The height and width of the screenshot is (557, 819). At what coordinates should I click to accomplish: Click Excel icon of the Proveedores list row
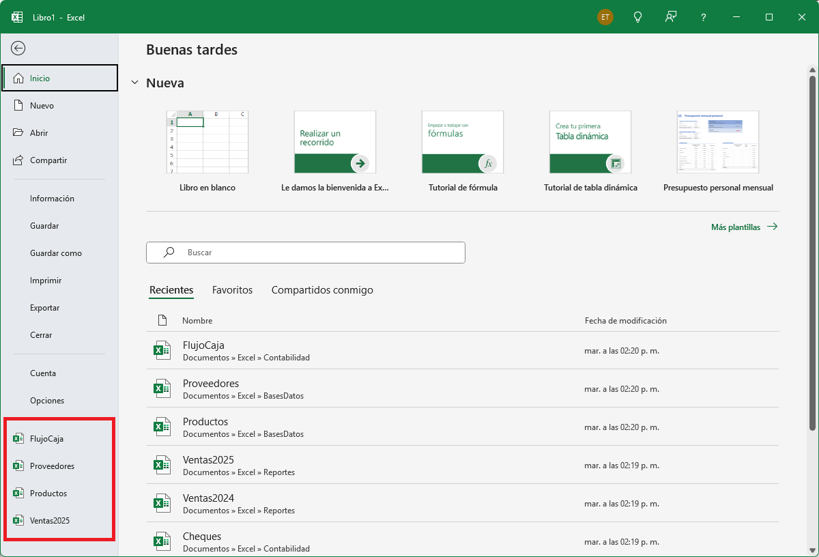pyautogui.click(x=162, y=389)
